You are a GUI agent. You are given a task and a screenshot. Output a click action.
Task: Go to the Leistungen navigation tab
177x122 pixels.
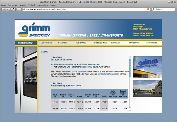tap(46, 43)
